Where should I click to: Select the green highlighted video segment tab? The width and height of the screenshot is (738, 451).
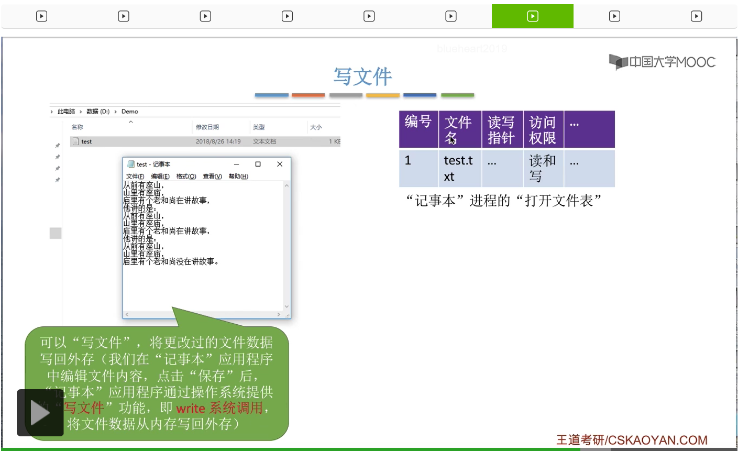pyautogui.click(x=533, y=16)
